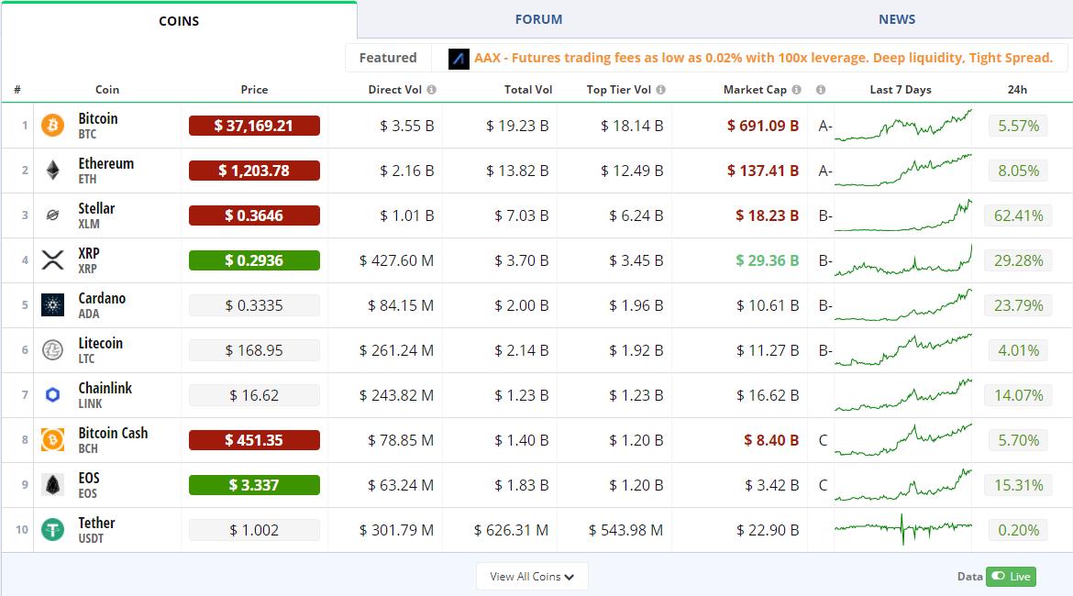Click the Featured label

[x=388, y=58]
